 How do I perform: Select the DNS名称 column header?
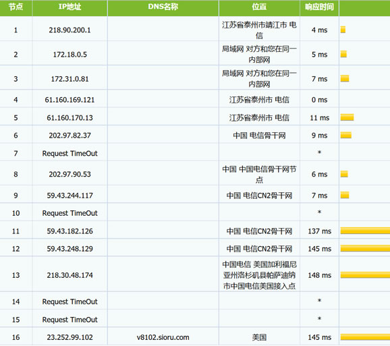[x=163, y=7]
